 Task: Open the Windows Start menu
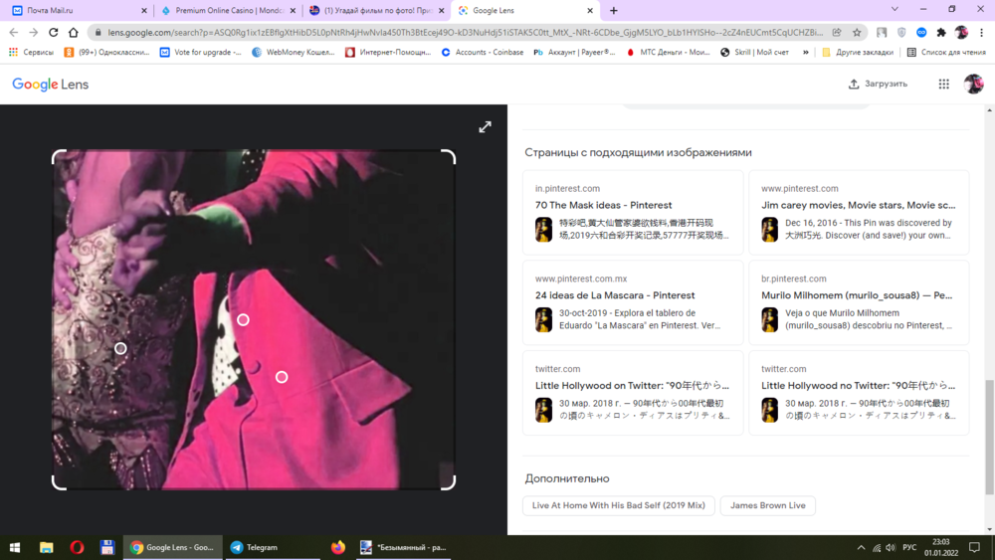point(15,547)
